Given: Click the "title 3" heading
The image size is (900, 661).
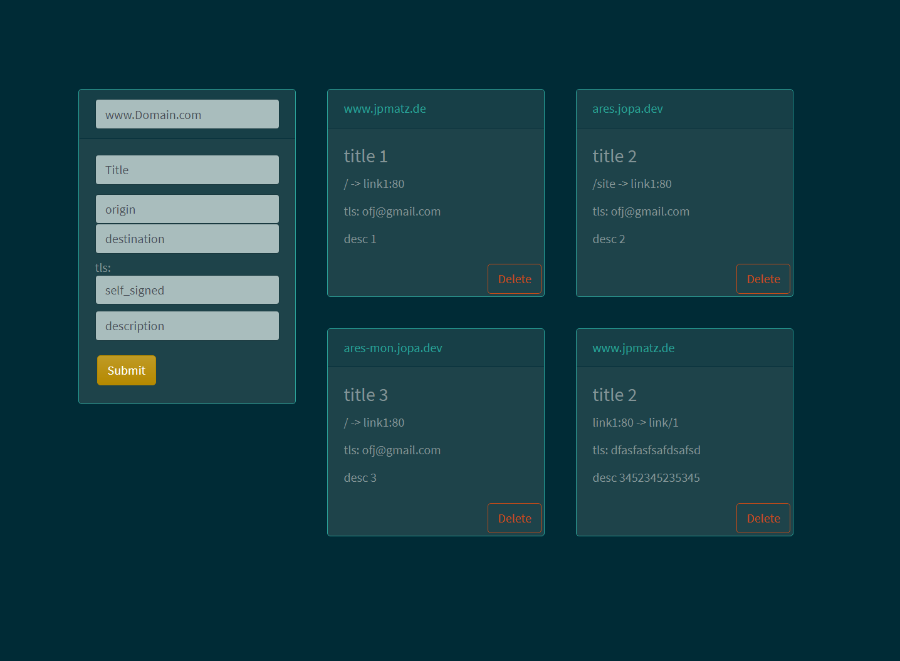Looking at the screenshot, I should click(x=366, y=395).
